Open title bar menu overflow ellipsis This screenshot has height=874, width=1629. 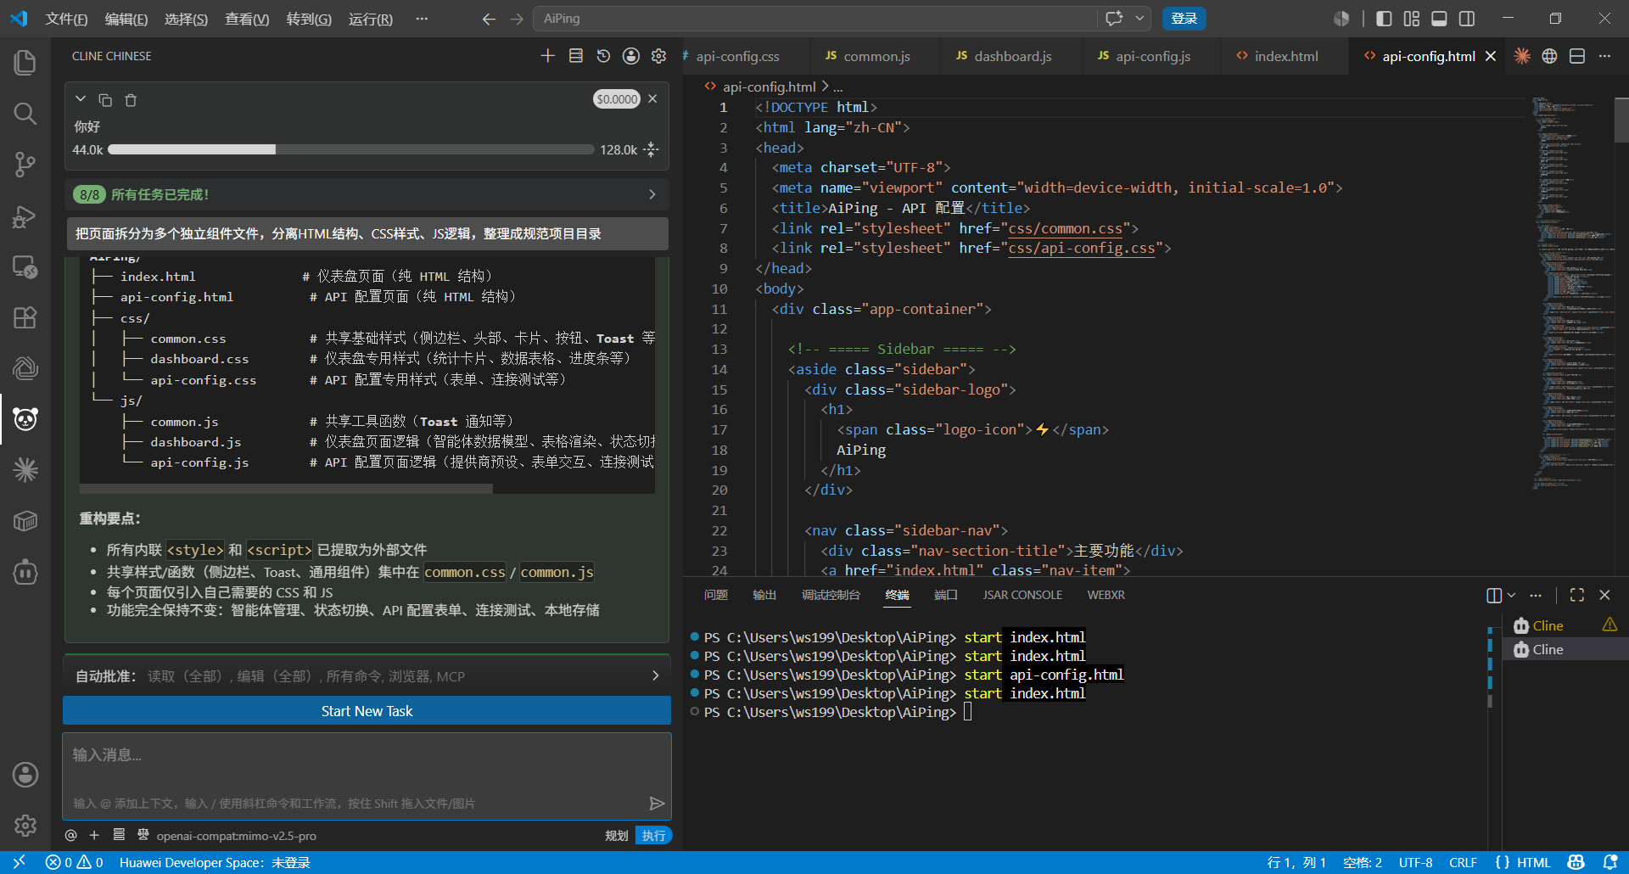click(422, 19)
